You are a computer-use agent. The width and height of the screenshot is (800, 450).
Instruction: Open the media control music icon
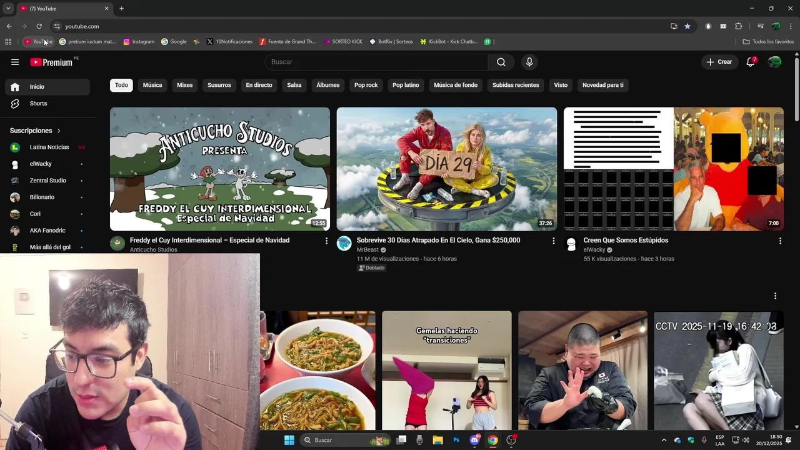[x=761, y=26]
